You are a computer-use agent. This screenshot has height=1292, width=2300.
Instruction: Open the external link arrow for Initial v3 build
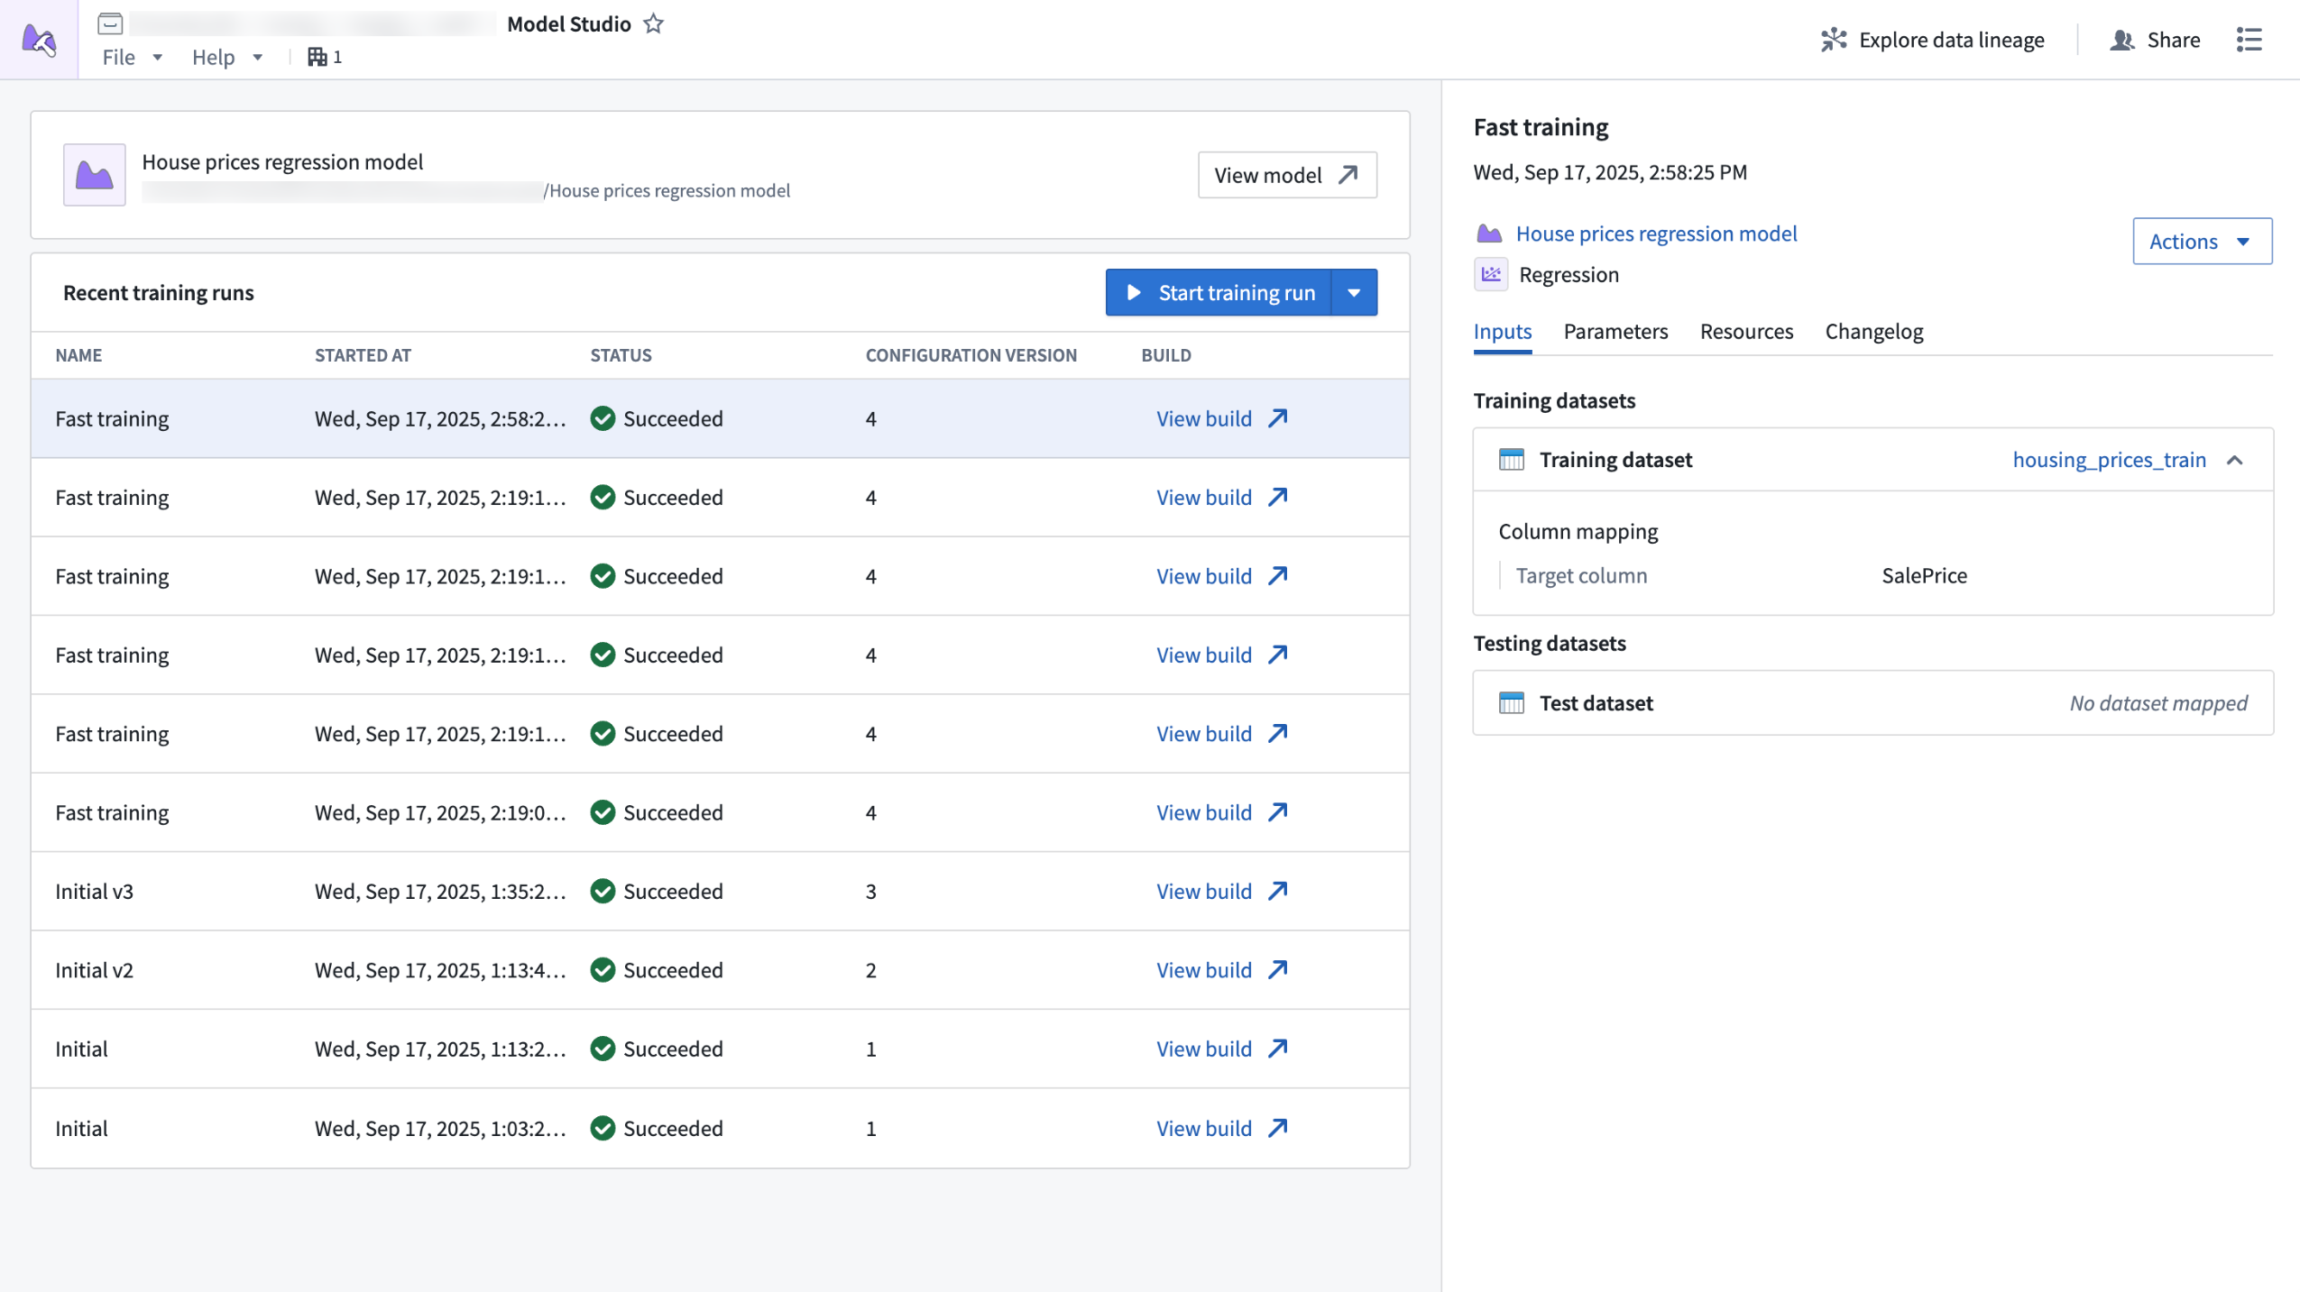pyautogui.click(x=1277, y=891)
